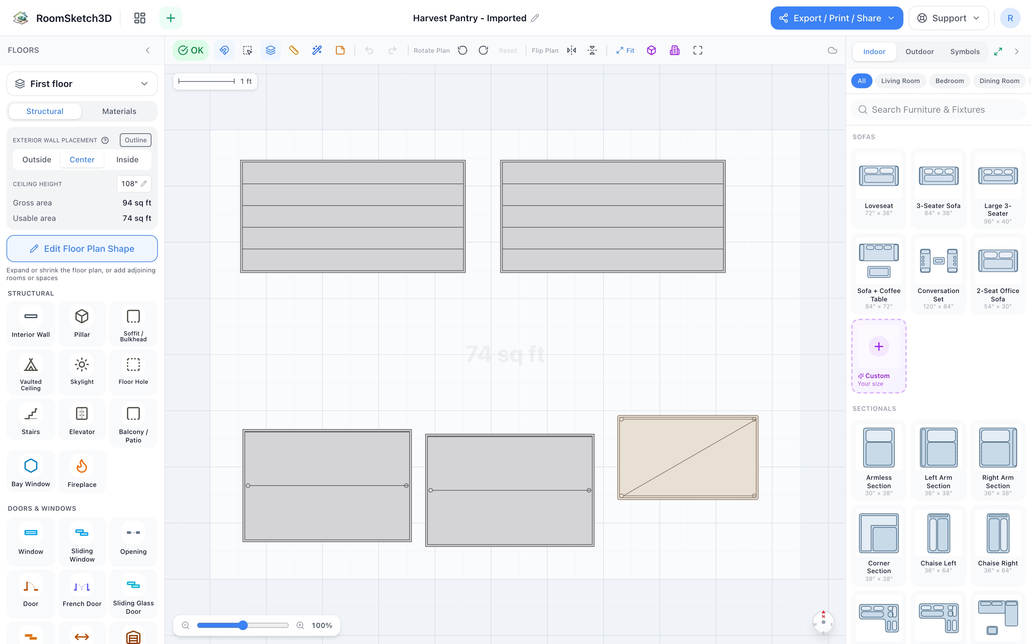This screenshot has width=1031, height=644.
Task: Open the First floor dropdown
Action: [x=82, y=84]
